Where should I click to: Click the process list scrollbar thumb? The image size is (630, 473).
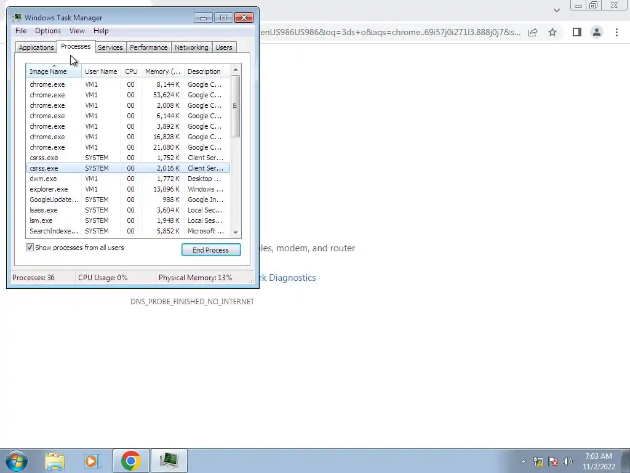[x=236, y=106]
